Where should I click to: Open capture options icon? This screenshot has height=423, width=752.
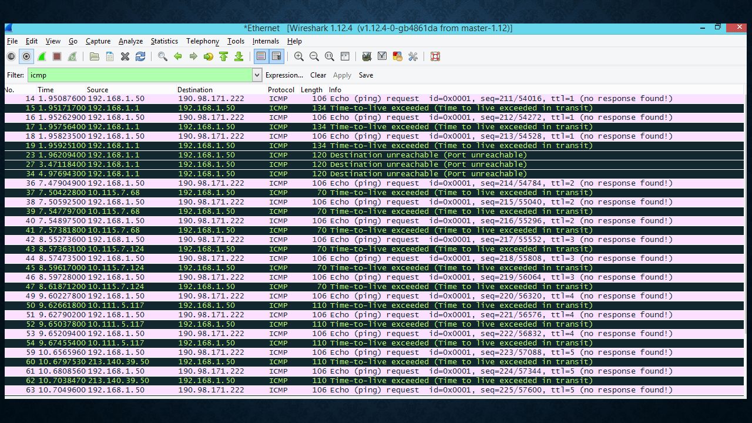[x=26, y=56]
